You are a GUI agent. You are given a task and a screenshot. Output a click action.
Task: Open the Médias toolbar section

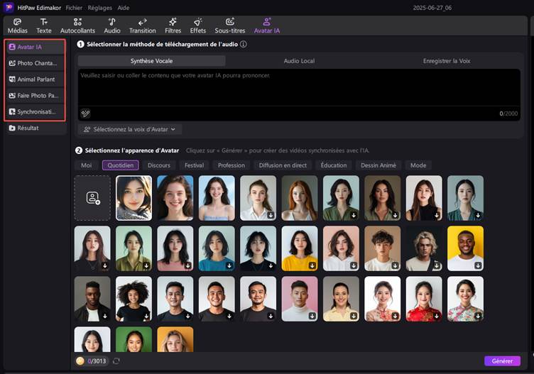(17, 26)
